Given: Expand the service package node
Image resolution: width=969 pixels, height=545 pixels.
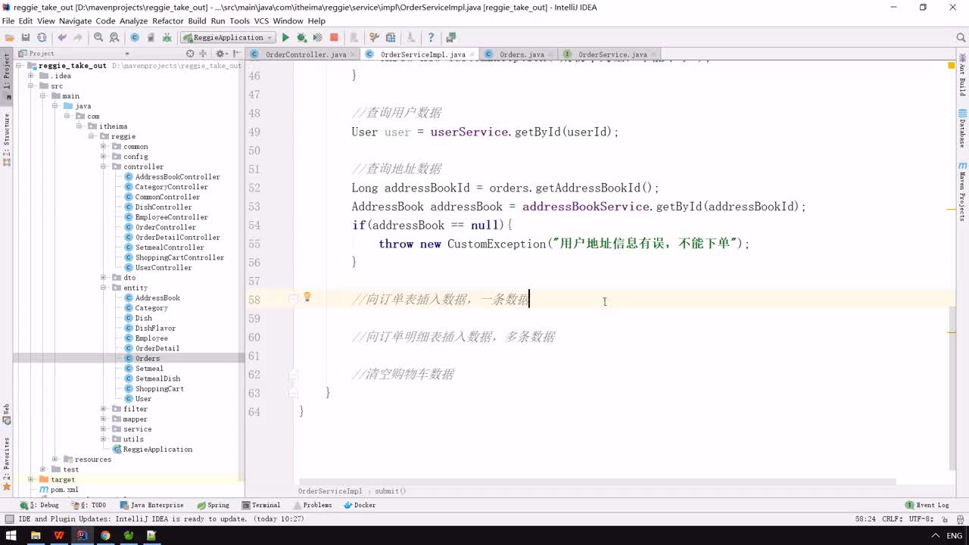Looking at the screenshot, I should tap(104, 429).
